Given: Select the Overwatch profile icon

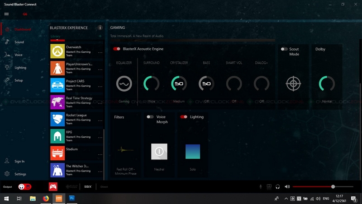Looking at the screenshot, I should (57, 51).
